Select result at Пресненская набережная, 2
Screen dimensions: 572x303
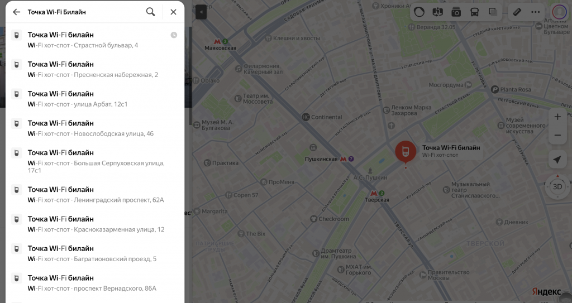click(95, 69)
